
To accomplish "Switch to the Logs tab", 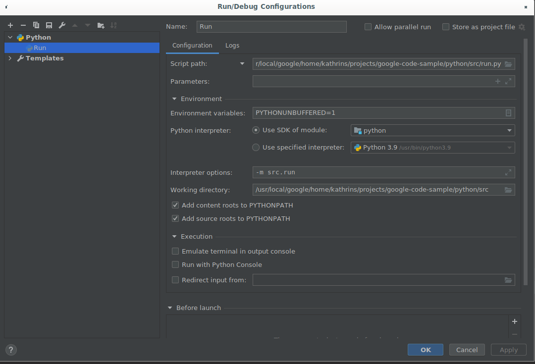I will point(232,46).
